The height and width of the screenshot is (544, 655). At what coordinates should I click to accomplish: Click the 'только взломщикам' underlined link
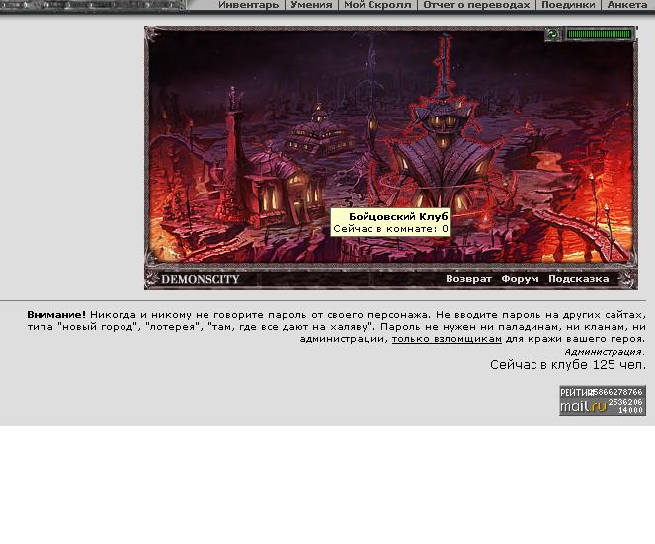pos(447,339)
